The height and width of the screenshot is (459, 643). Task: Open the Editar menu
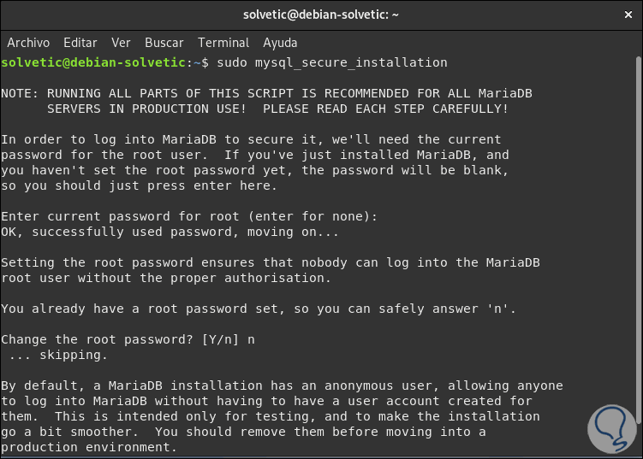[x=80, y=43]
